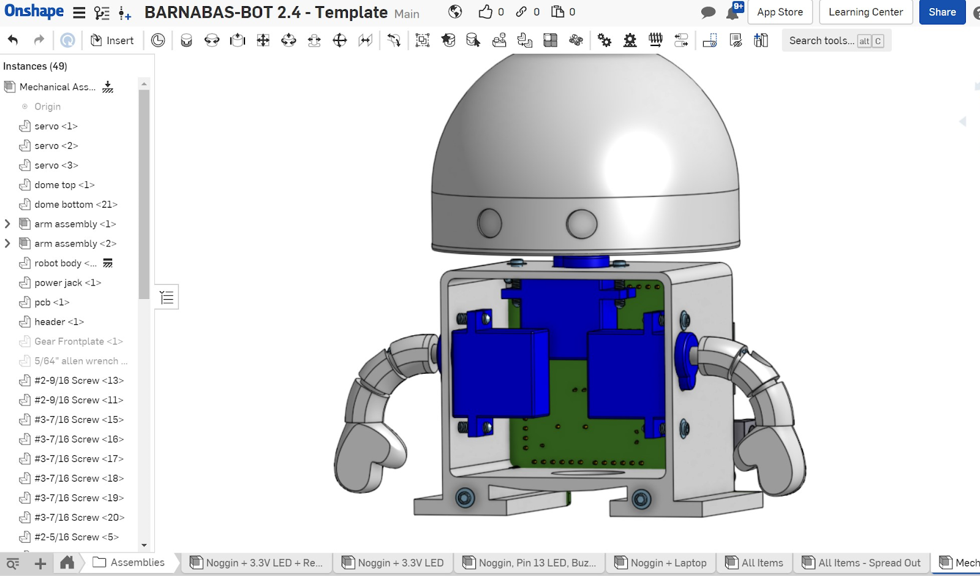Image resolution: width=980 pixels, height=576 pixels.
Task: Select the Rack and pinion relation tool
Action: (630, 40)
